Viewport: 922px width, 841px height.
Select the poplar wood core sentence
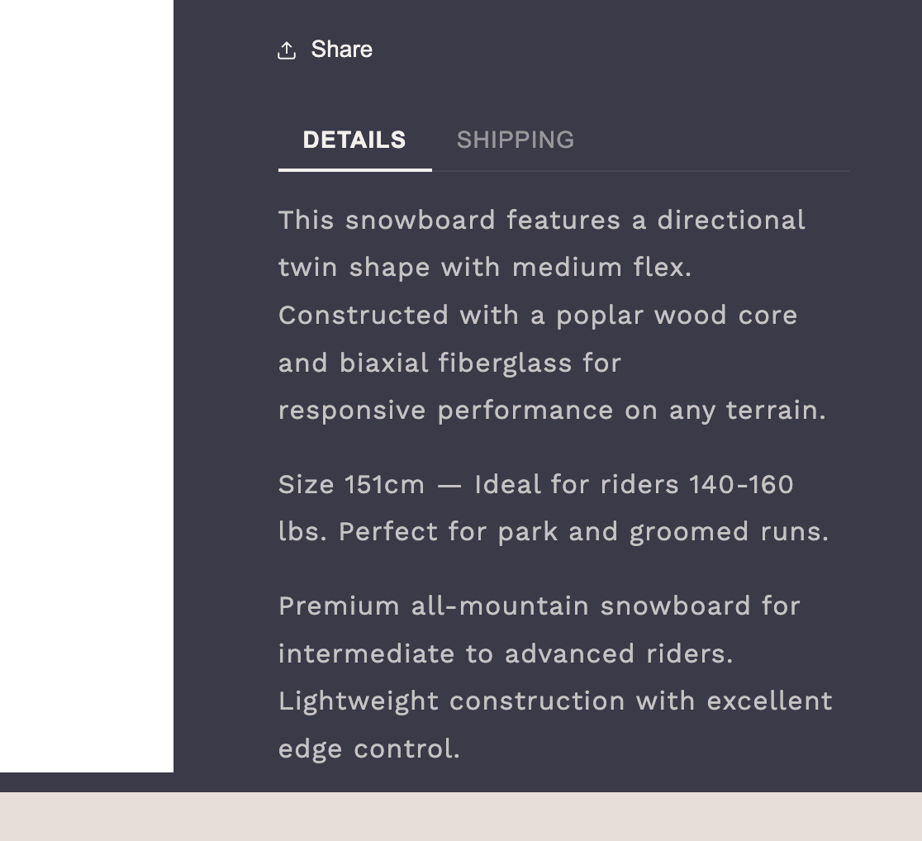(537, 315)
